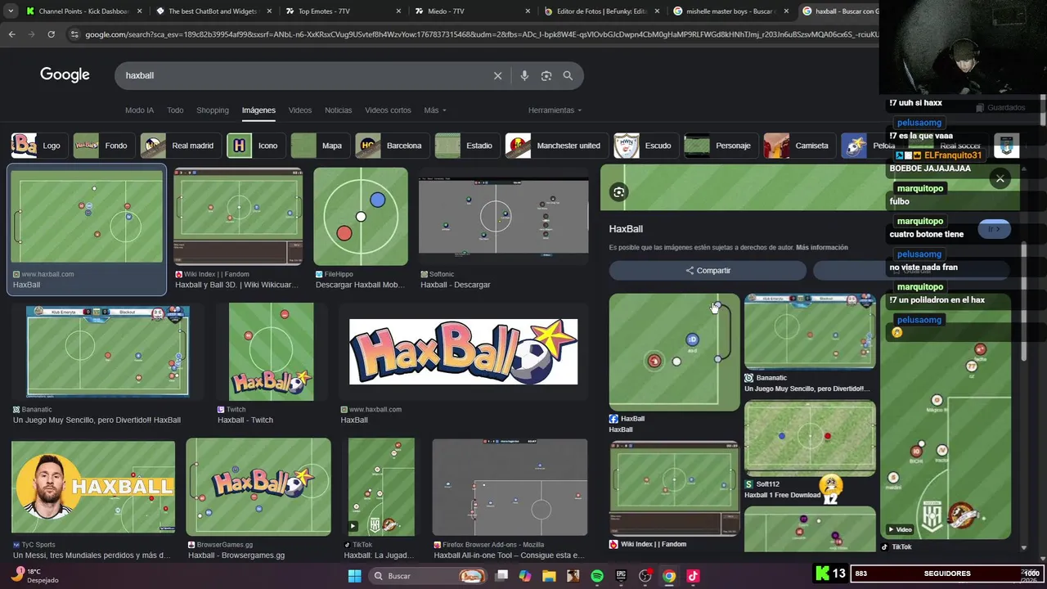Select the Shopping results tab
This screenshot has width=1047, height=589.
coord(213,110)
